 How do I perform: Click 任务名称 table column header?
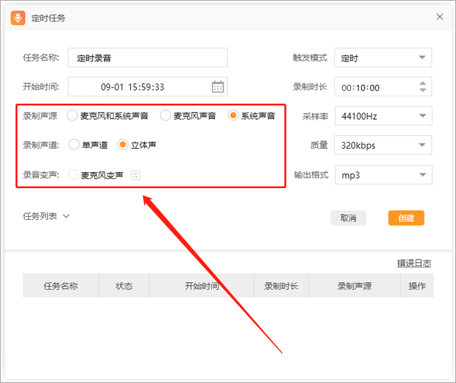coord(61,285)
